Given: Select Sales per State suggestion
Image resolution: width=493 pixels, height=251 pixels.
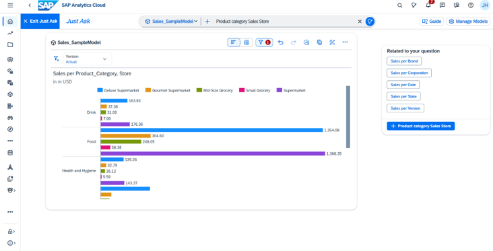Looking at the screenshot, I should 403,96.
